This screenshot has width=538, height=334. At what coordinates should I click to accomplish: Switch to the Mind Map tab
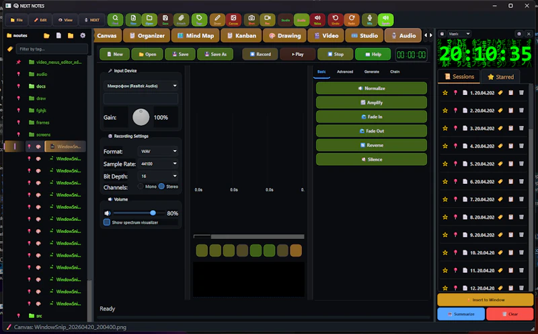coord(195,36)
